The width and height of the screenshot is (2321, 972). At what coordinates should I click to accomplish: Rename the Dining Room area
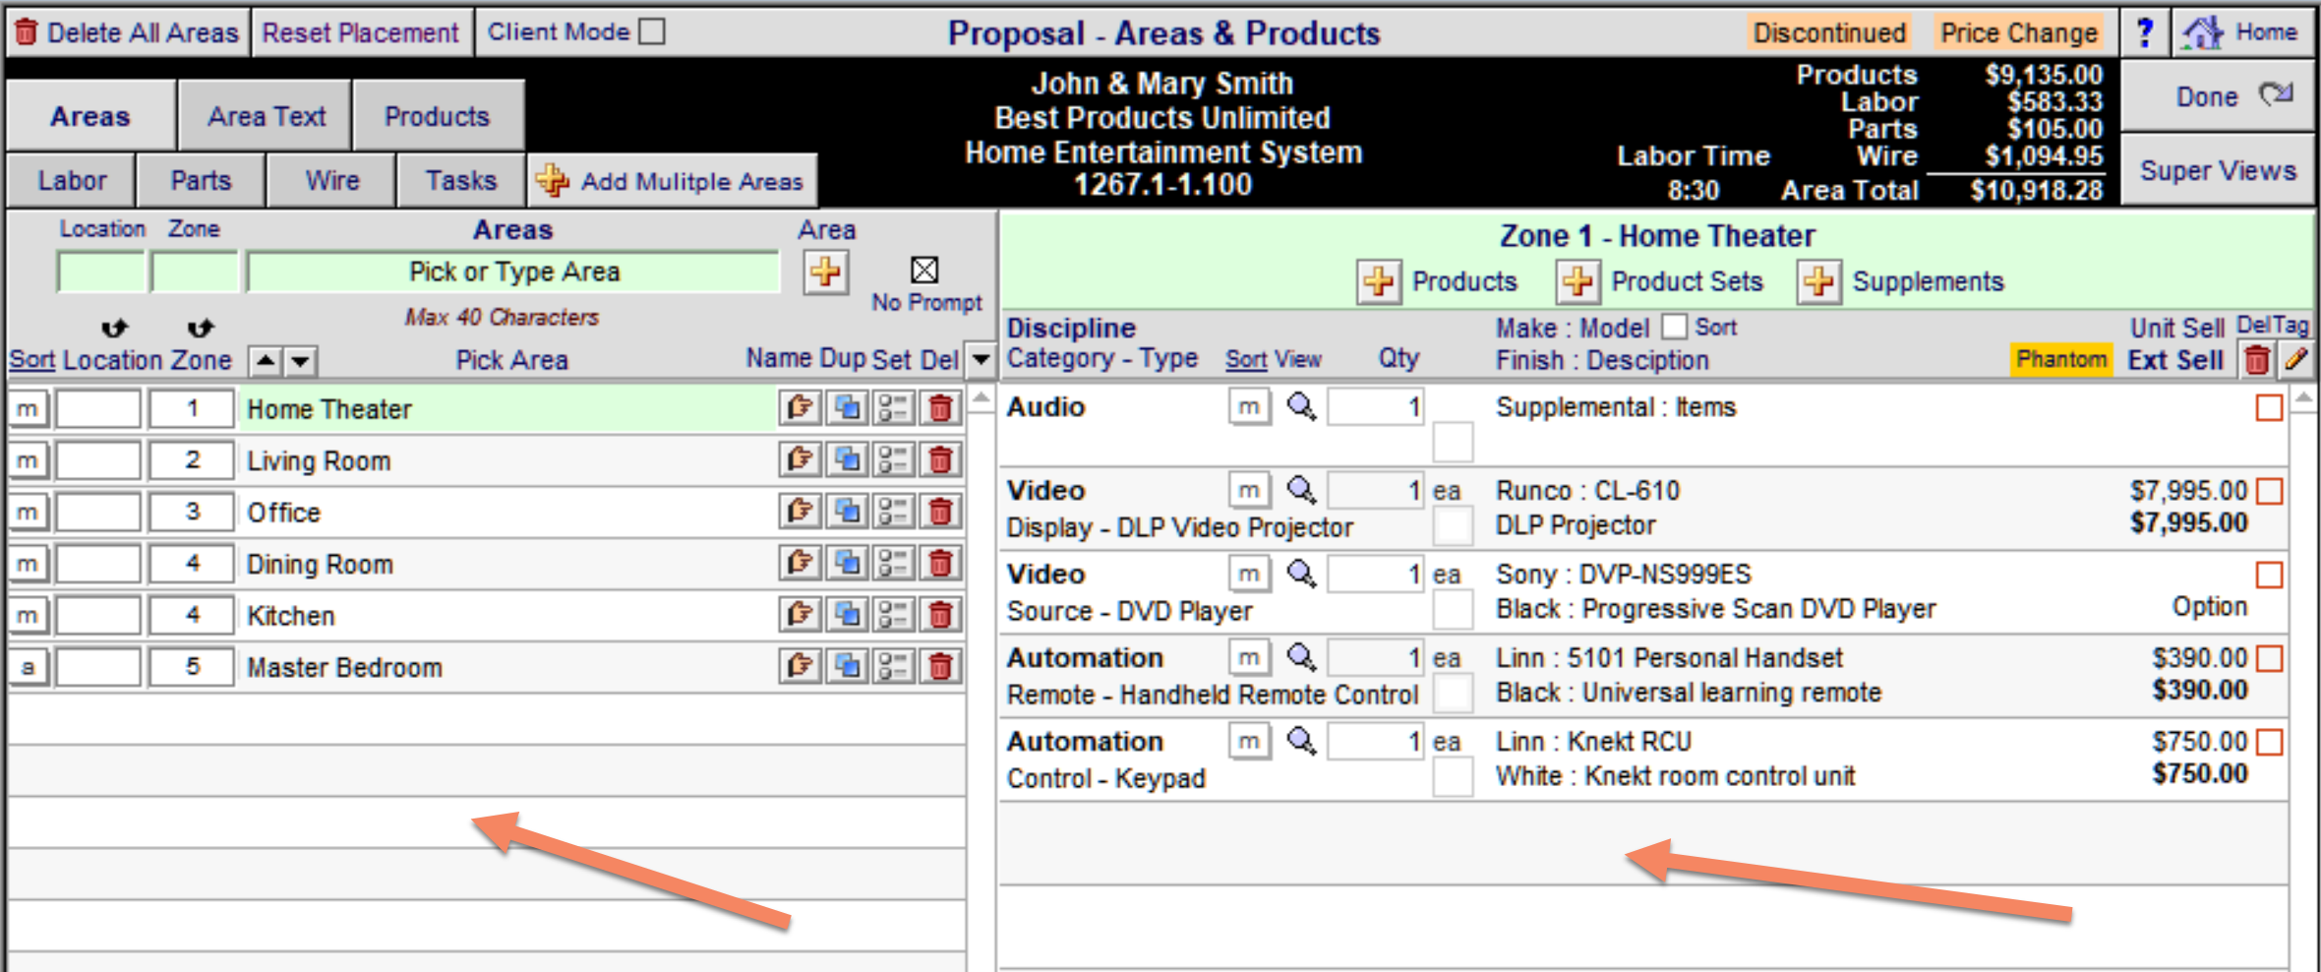(800, 564)
